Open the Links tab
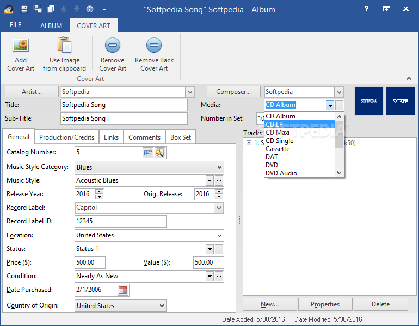This screenshot has height=326, width=419. point(111,137)
